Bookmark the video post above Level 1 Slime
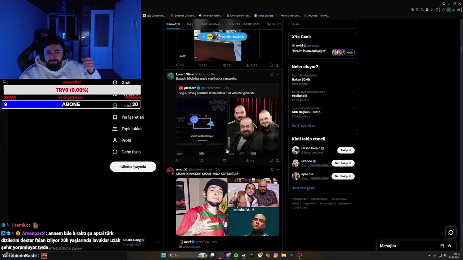 click(x=271, y=65)
